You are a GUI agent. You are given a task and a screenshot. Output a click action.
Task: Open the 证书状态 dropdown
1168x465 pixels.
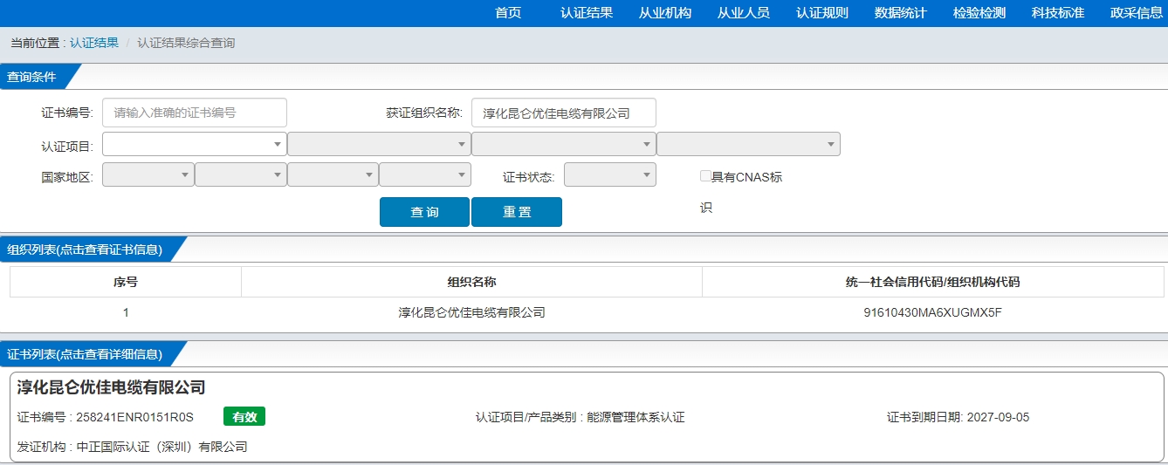point(610,174)
